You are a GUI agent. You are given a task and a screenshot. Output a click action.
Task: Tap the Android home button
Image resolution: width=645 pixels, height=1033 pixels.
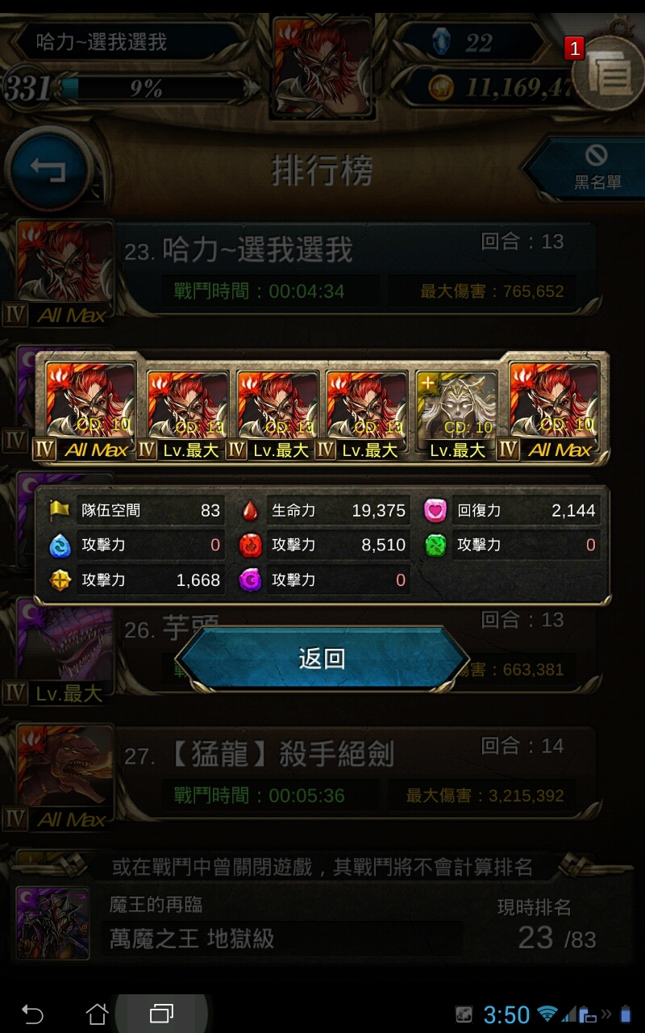click(x=97, y=1014)
